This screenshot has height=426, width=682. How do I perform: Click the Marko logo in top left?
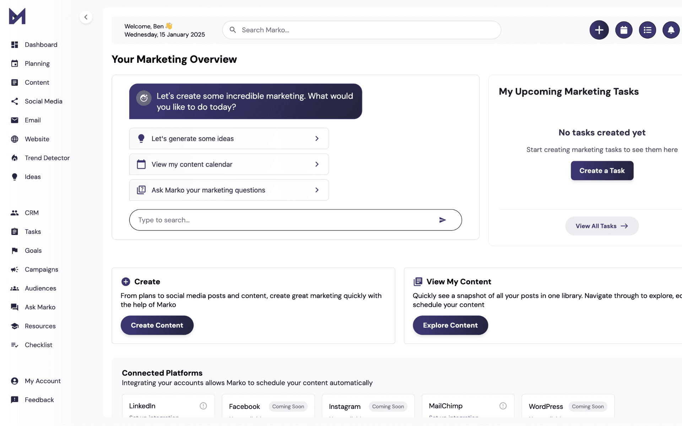[17, 16]
